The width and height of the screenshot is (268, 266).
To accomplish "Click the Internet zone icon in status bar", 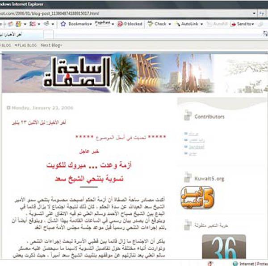I will 234,263.
